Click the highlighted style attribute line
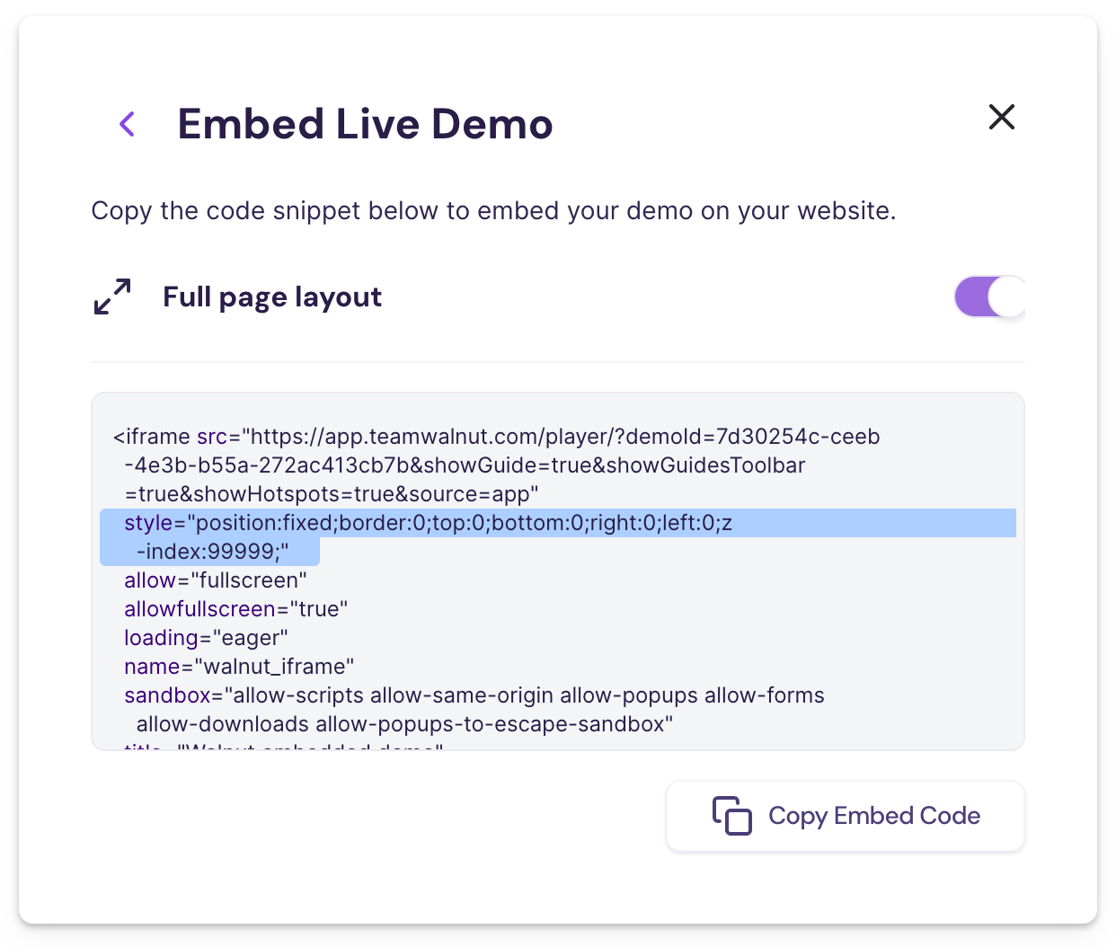Image resolution: width=1116 pixels, height=947 pixels. [428, 523]
